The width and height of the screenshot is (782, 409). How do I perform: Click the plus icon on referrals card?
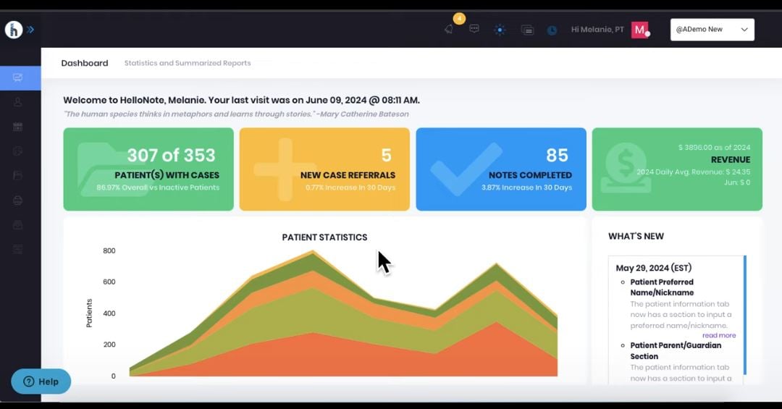coord(285,169)
